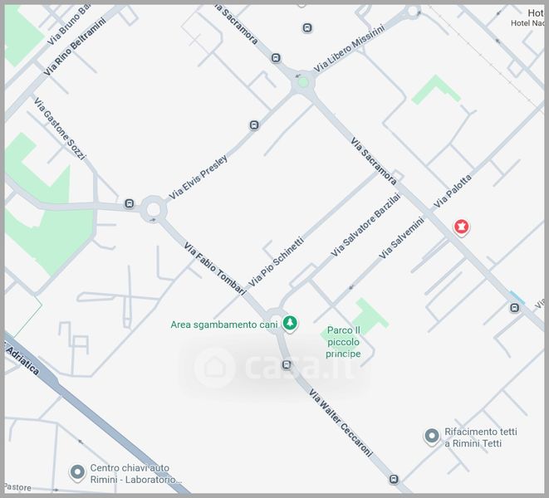Click the topmost bus stop icon
This screenshot has width=549, height=498.
tap(307, 27)
